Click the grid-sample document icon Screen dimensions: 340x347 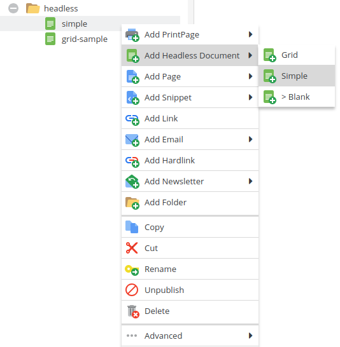click(x=50, y=39)
